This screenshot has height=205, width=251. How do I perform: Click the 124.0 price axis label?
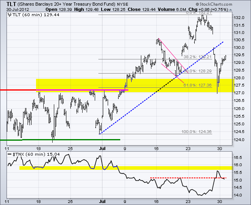tap(239, 139)
